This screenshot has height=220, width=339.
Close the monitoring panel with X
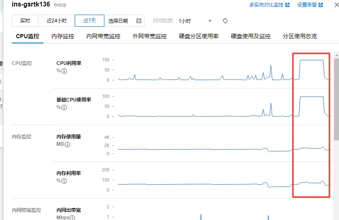tap(337, 5)
